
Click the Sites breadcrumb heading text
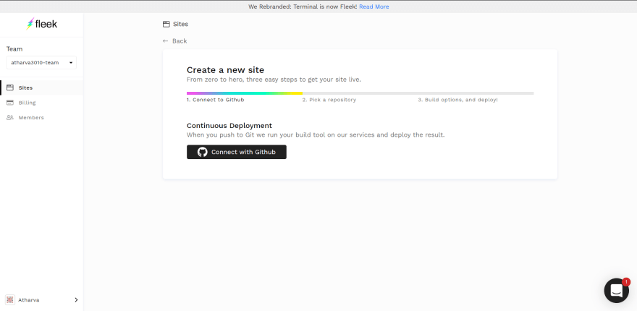180,24
